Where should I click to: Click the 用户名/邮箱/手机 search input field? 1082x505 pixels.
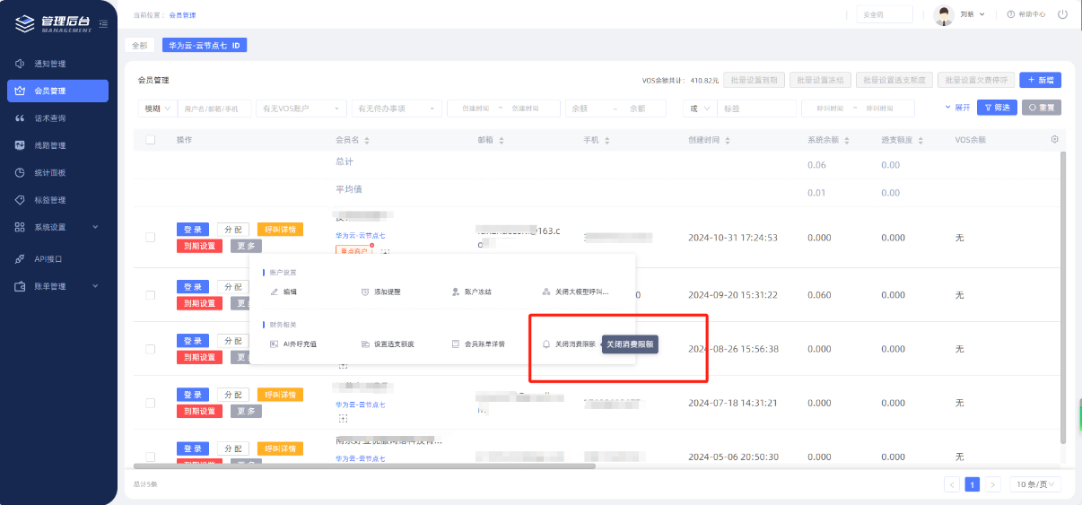tap(214, 109)
